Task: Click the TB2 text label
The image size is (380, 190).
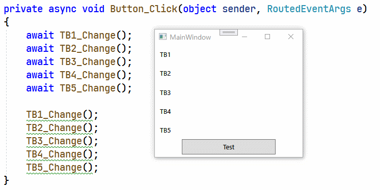Action: [x=165, y=74]
